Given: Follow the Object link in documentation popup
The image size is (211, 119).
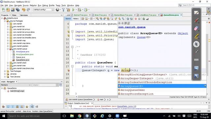Looking at the screenshot, I should point(183,33).
